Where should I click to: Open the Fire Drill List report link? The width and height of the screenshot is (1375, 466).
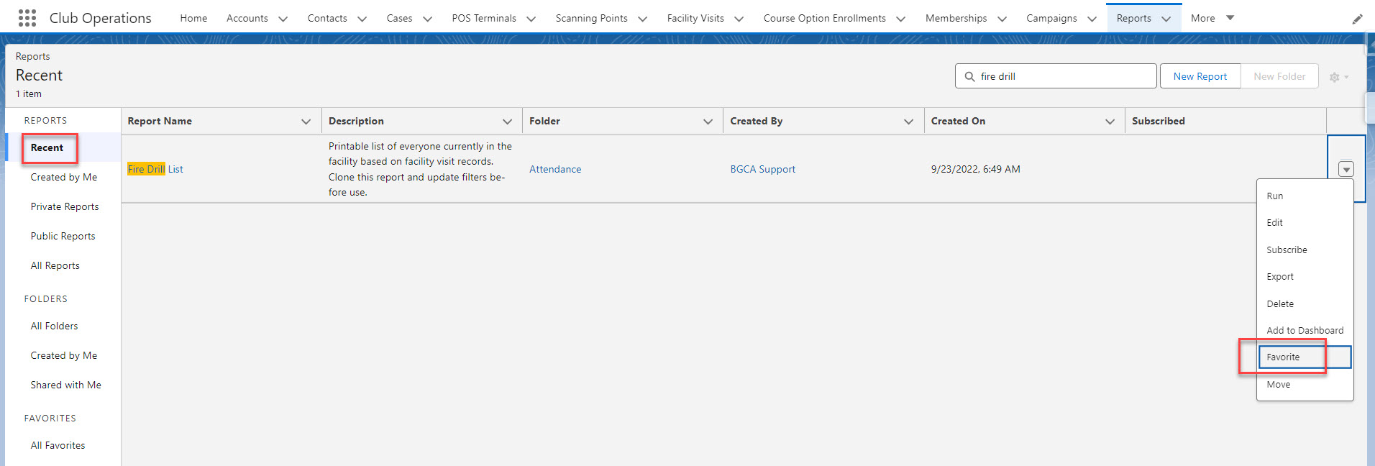tap(155, 169)
